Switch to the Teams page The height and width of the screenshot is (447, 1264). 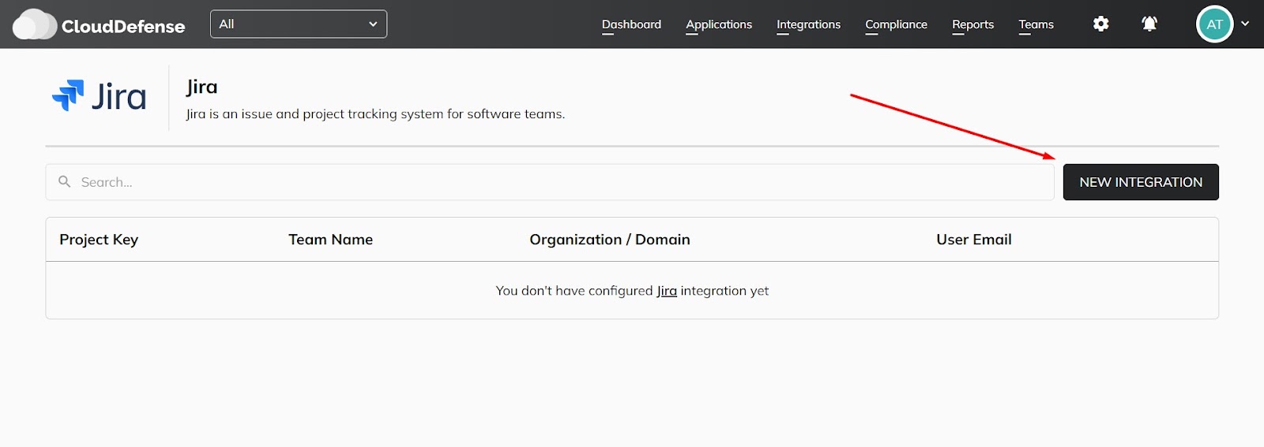(x=1036, y=24)
